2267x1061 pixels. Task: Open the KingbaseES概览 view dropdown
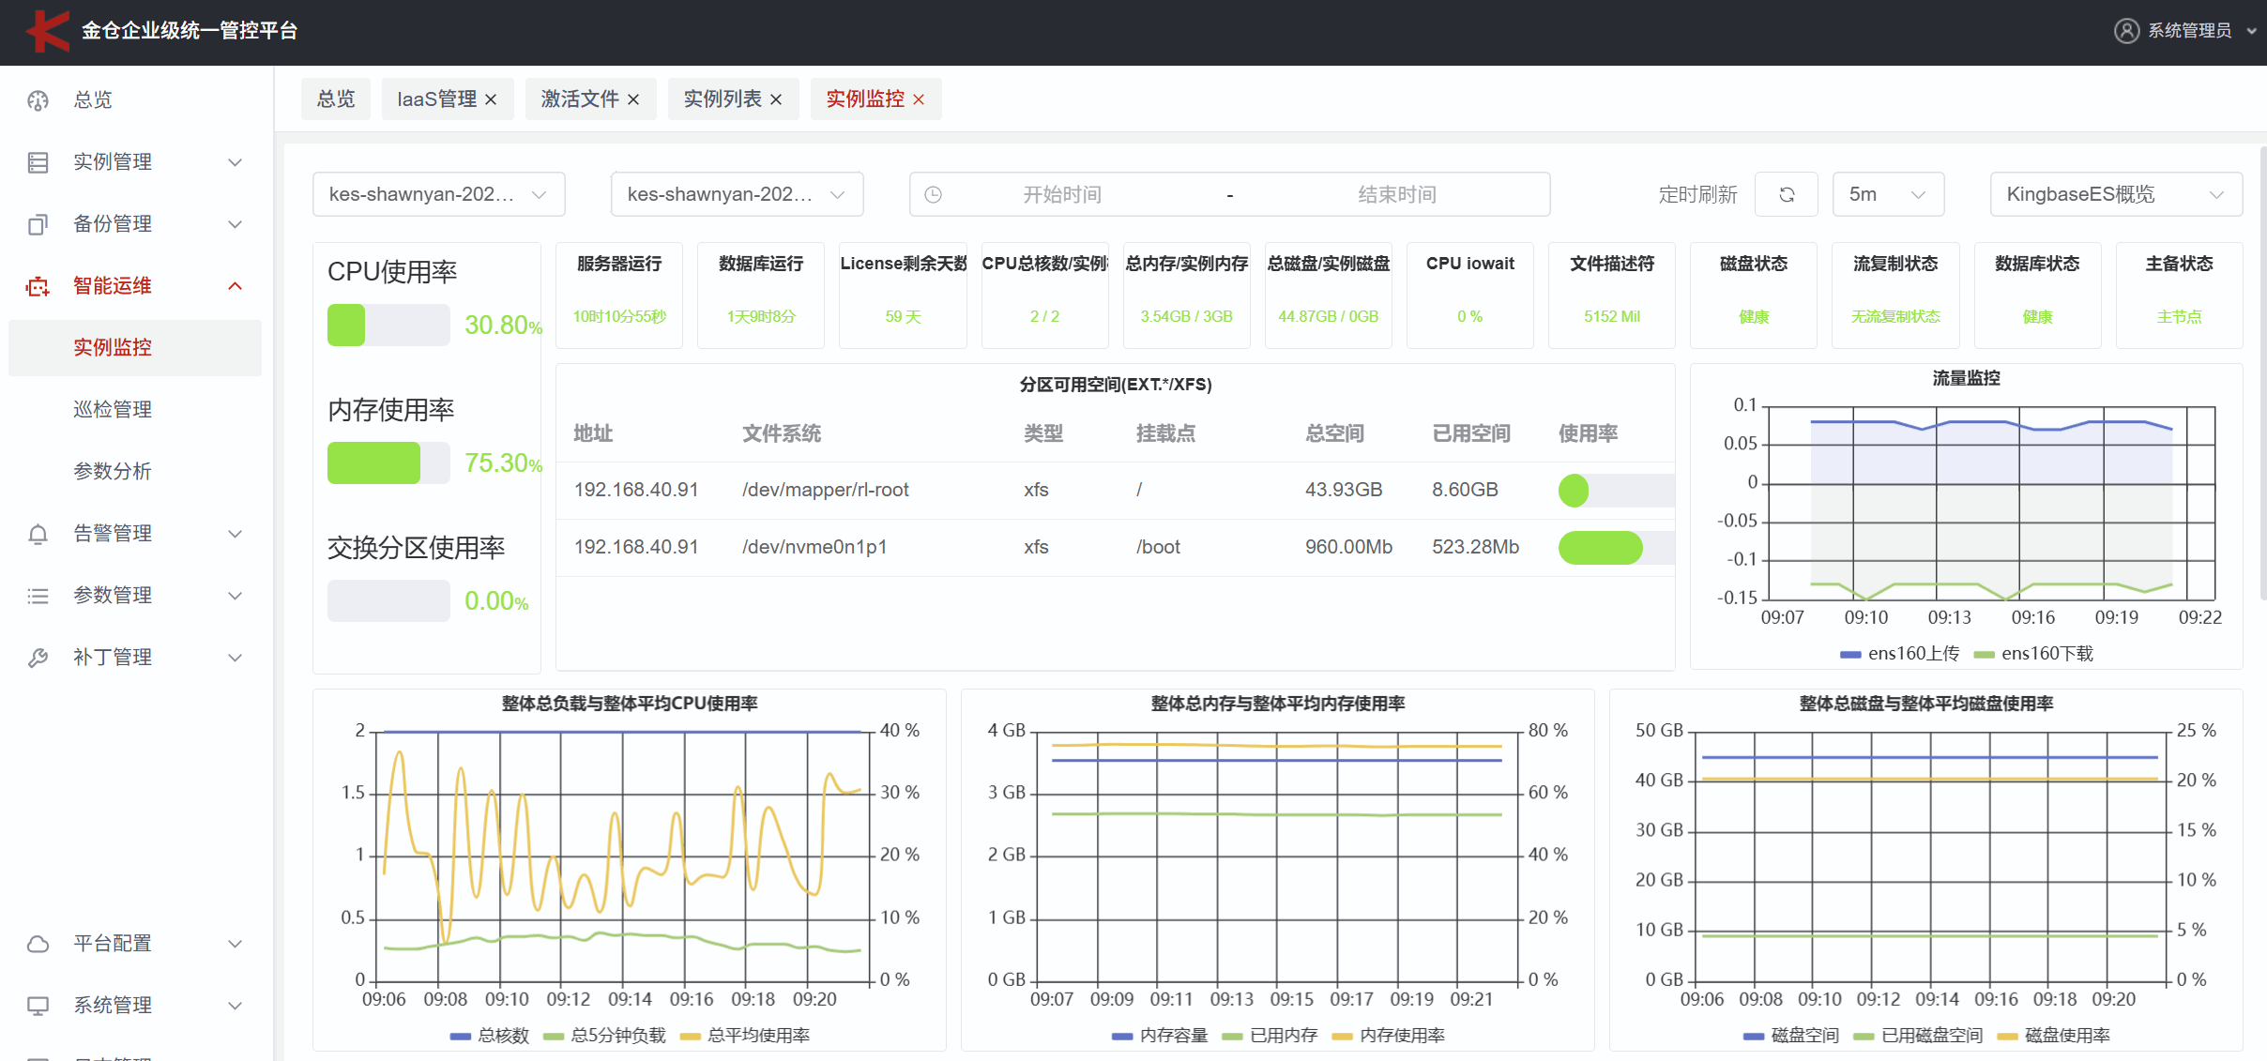2115,194
